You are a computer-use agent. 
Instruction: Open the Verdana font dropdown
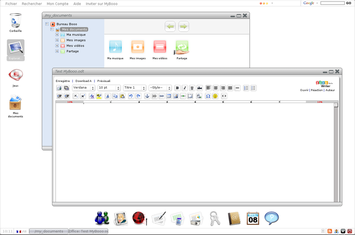click(84, 88)
